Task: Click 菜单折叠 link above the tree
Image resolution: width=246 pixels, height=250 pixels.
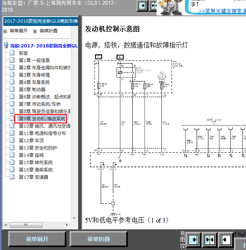Action: tap(49, 31)
